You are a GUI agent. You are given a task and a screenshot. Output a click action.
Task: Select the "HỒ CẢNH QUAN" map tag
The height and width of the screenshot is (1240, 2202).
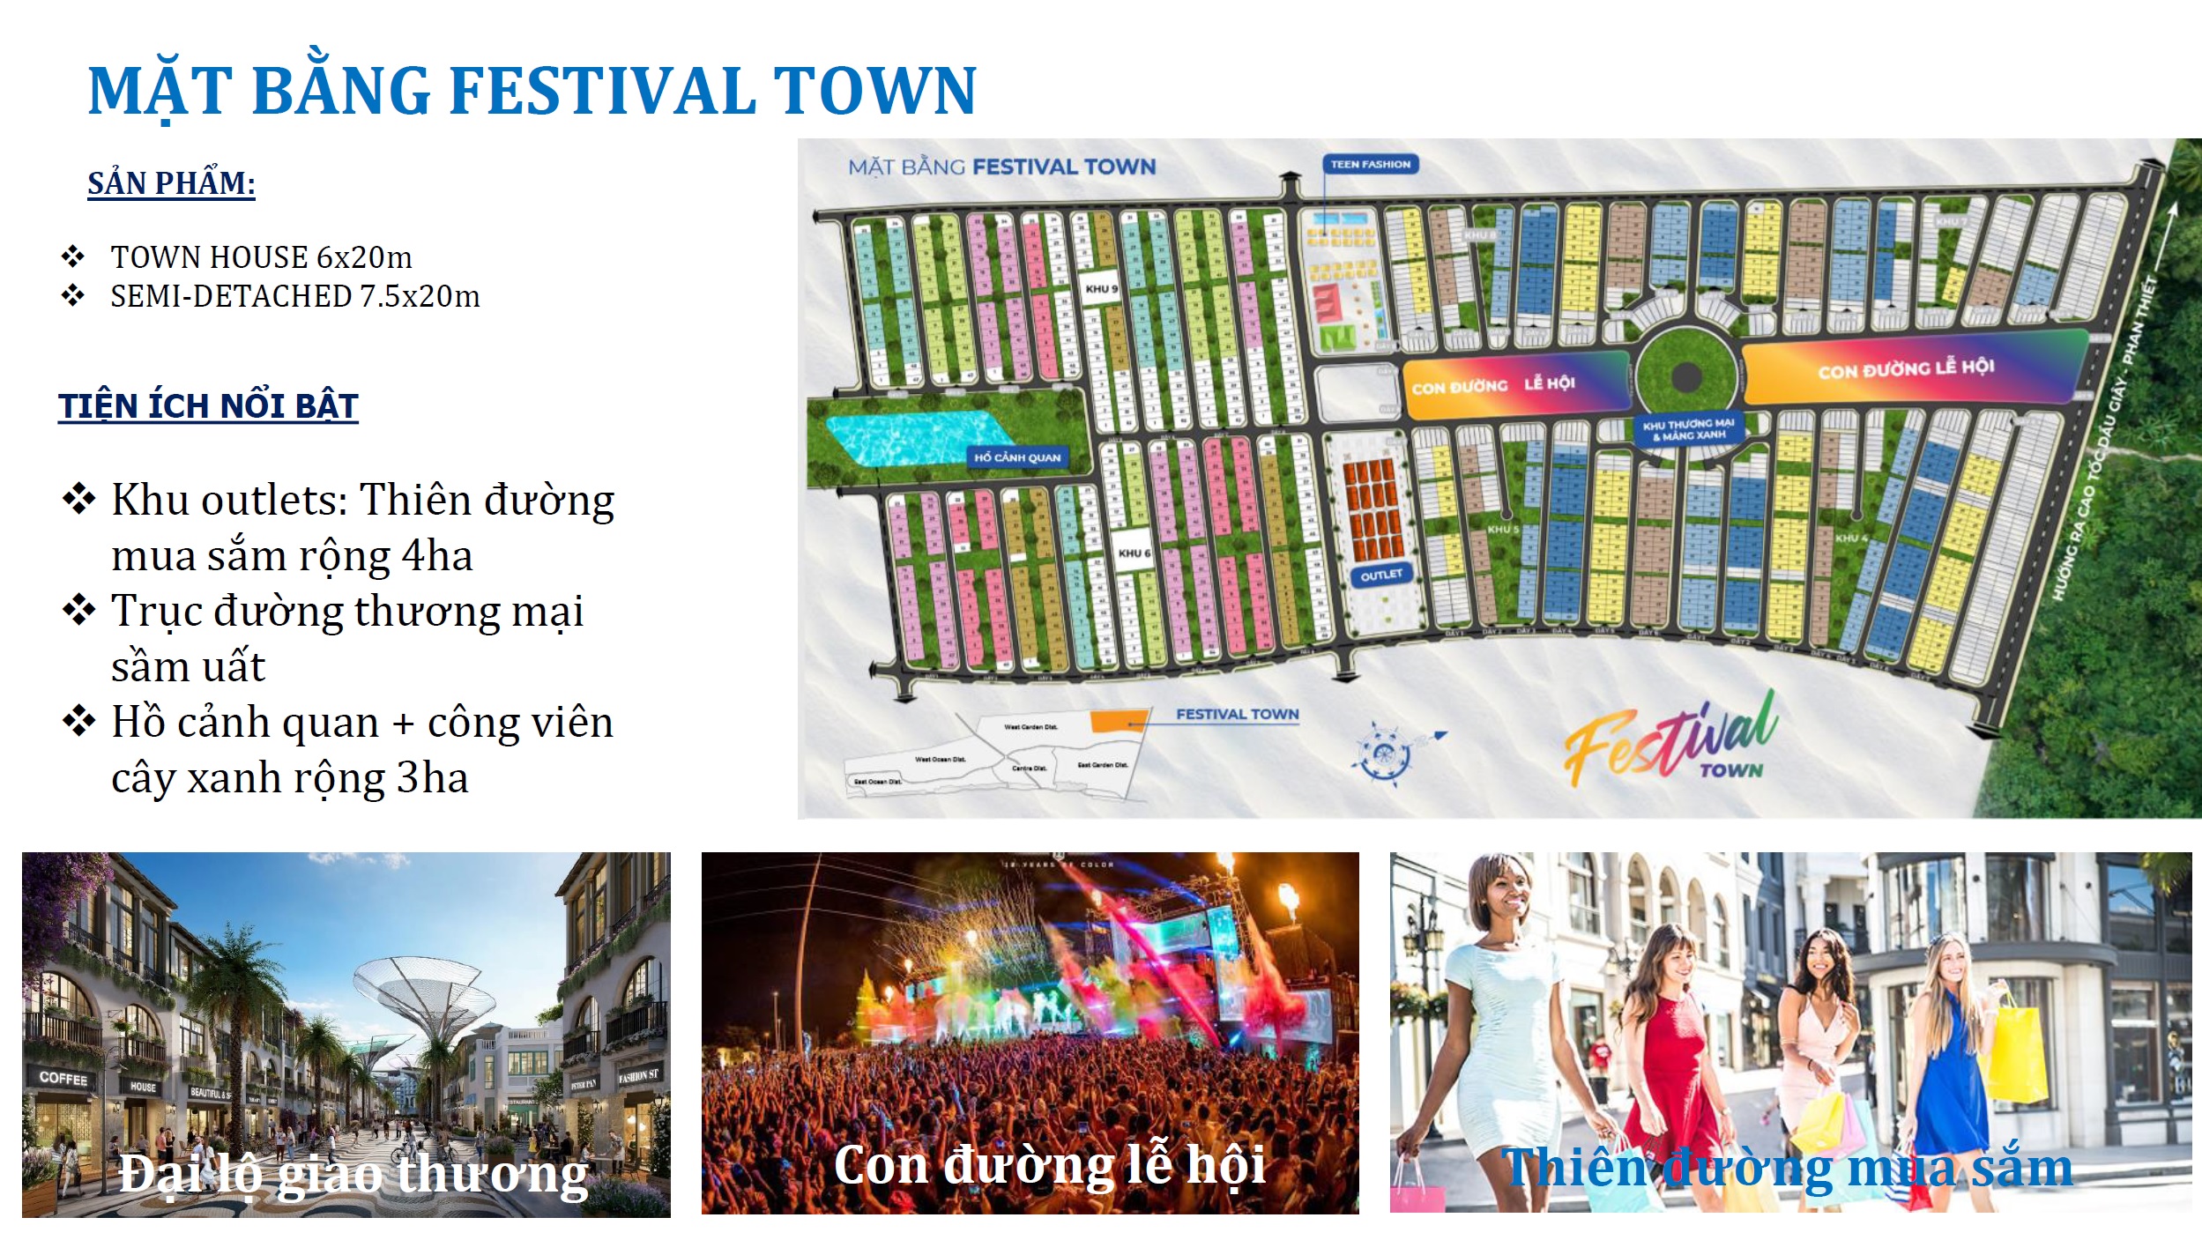(1017, 457)
